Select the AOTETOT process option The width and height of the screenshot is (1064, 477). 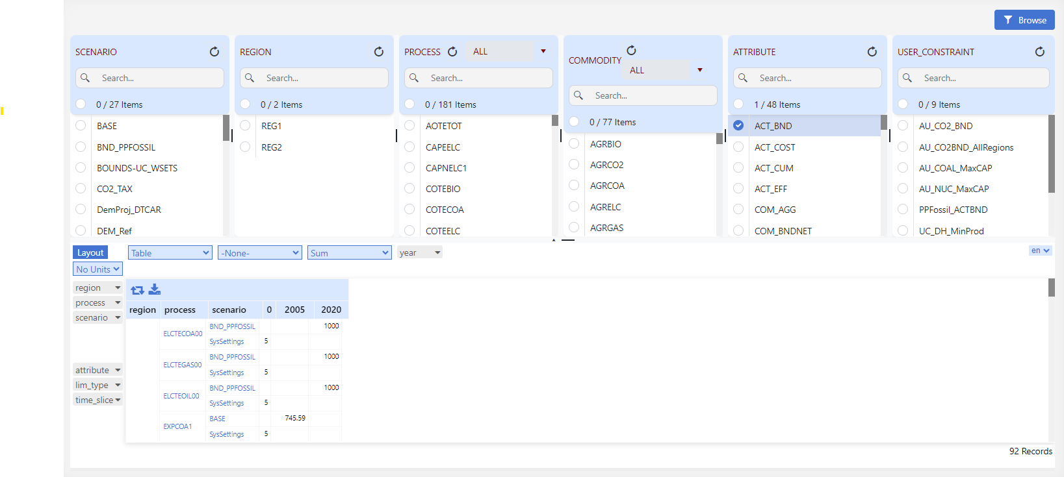point(409,126)
